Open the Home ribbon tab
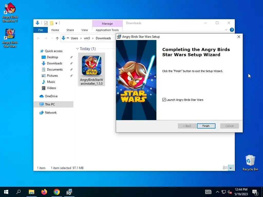Viewport: 263px width, 197px height. click(55, 30)
